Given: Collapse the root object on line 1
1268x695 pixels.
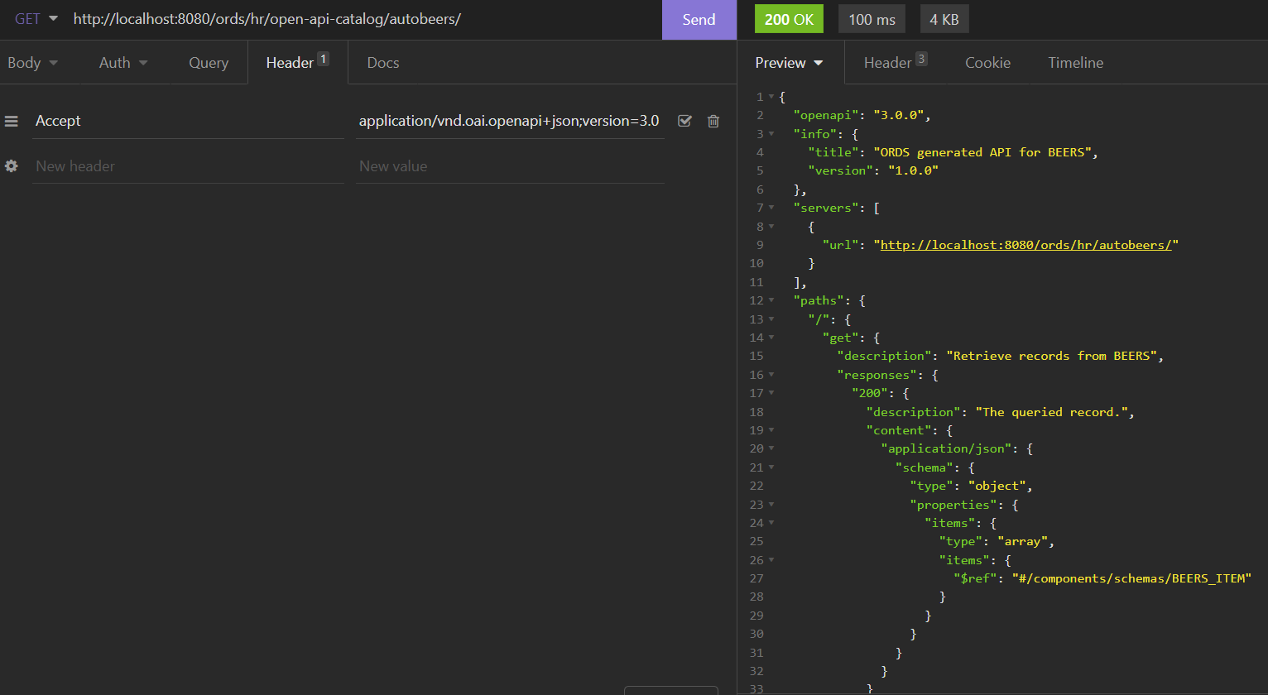Looking at the screenshot, I should (x=771, y=97).
